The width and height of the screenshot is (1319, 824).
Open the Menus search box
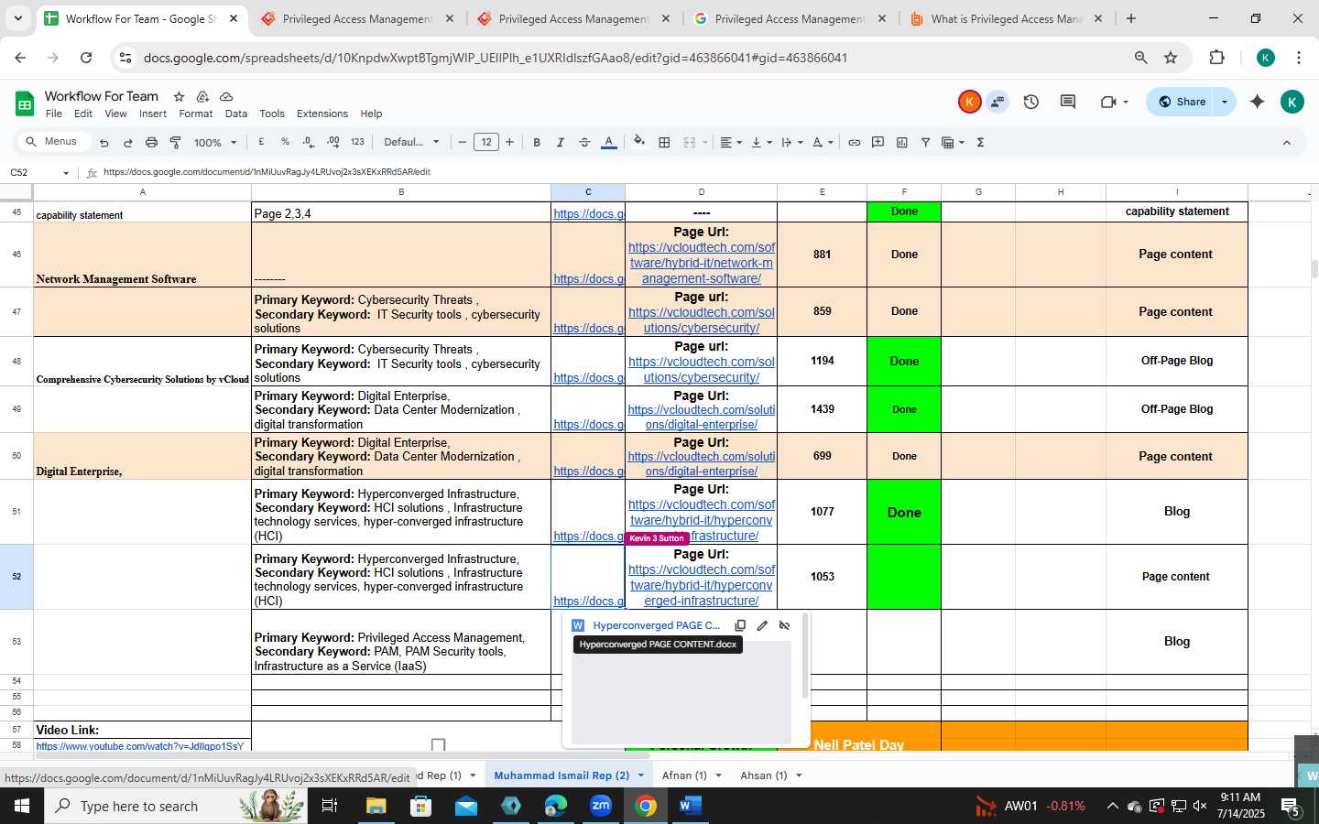[54, 142]
